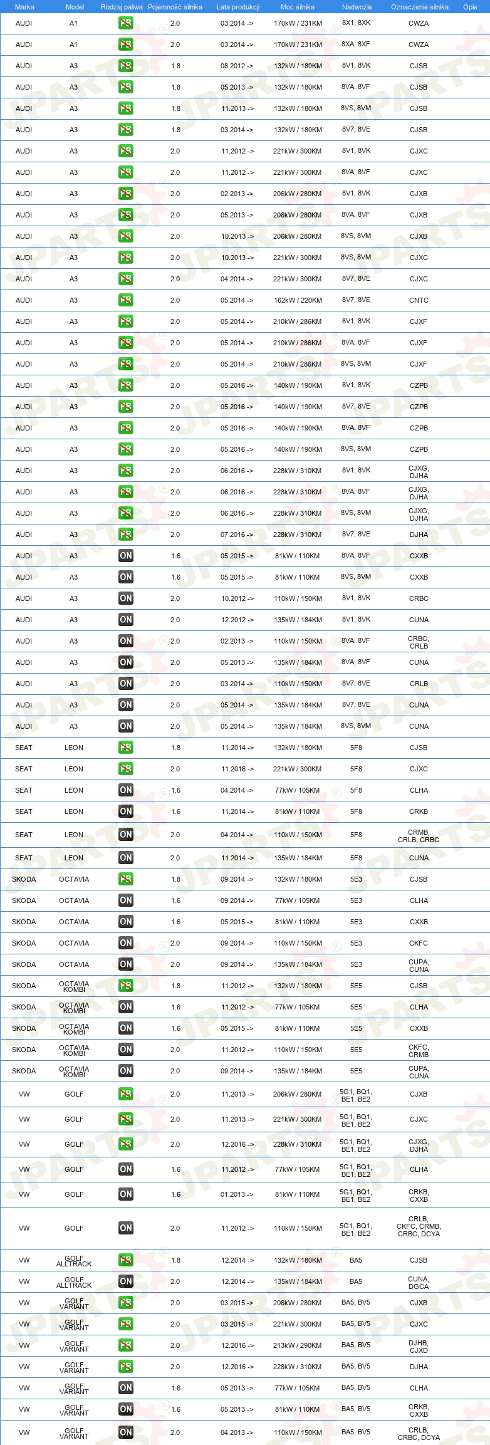The height and width of the screenshot is (1445, 490).
Task: Click the Opis column header
Action: point(470,7)
